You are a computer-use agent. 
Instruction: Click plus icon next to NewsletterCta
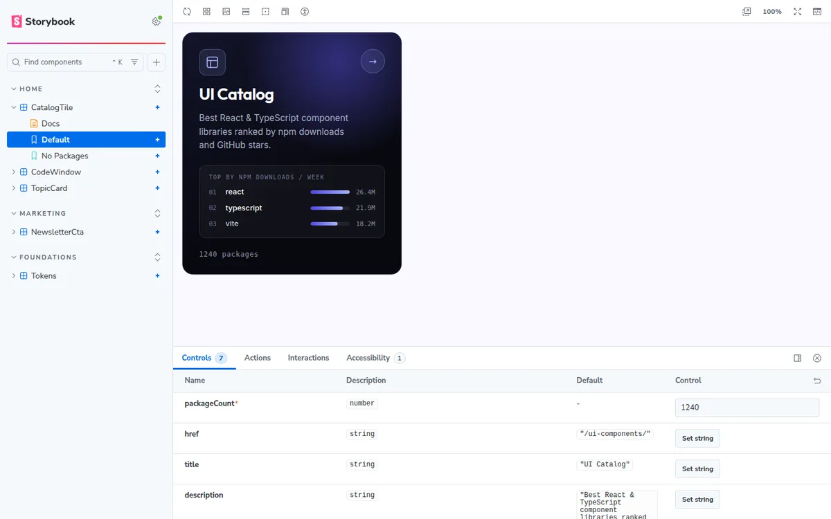(x=157, y=232)
